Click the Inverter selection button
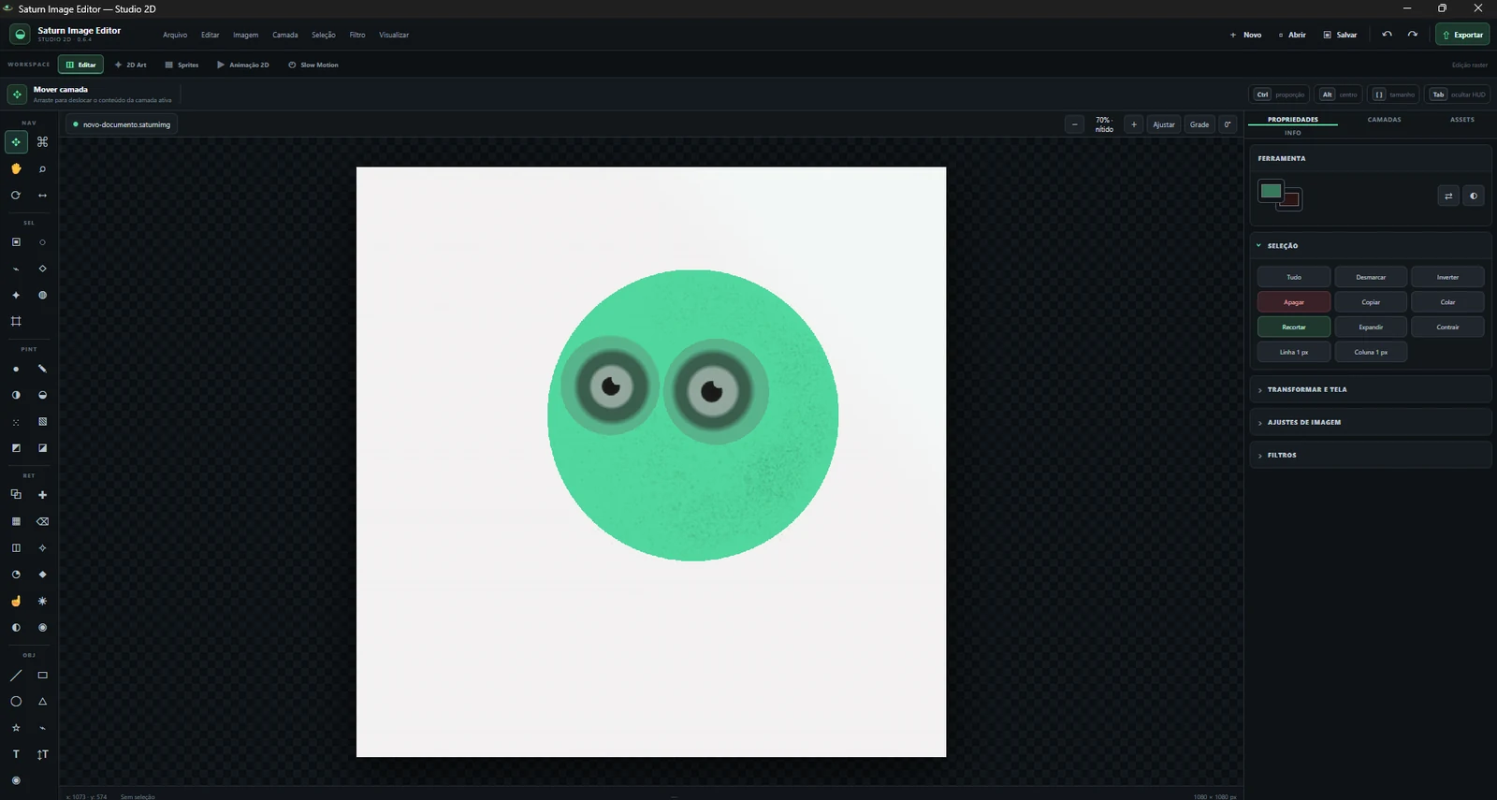The height and width of the screenshot is (800, 1497). click(x=1447, y=277)
